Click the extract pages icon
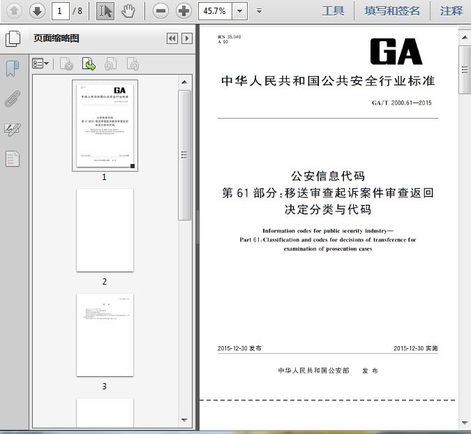The image size is (471, 434). pyautogui.click(x=89, y=63)
